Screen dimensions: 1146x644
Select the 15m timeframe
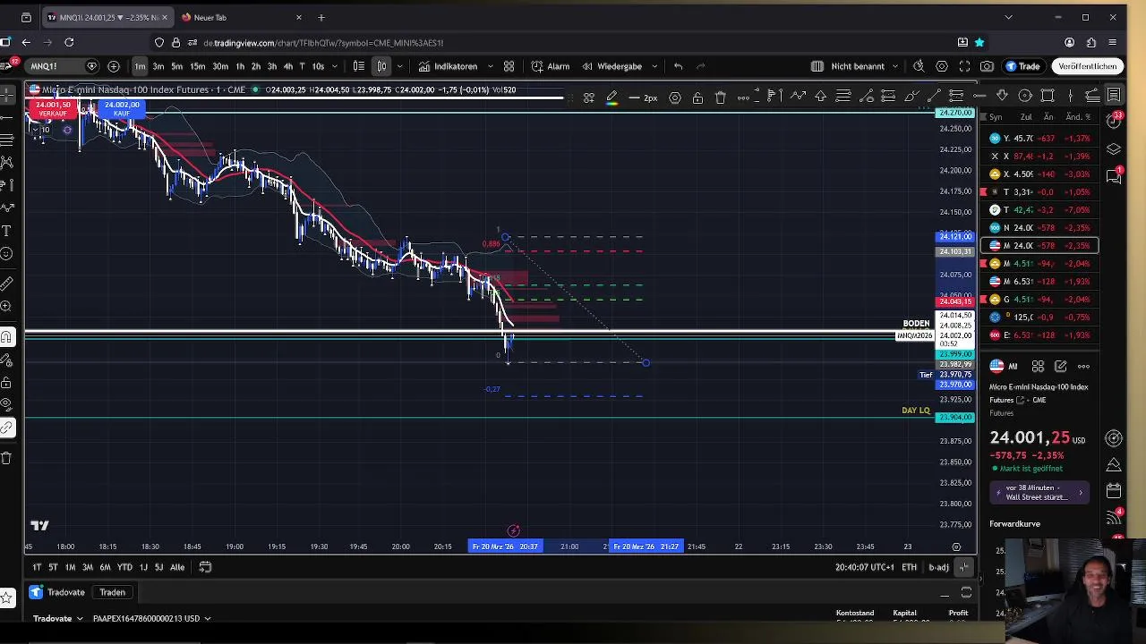198,66
